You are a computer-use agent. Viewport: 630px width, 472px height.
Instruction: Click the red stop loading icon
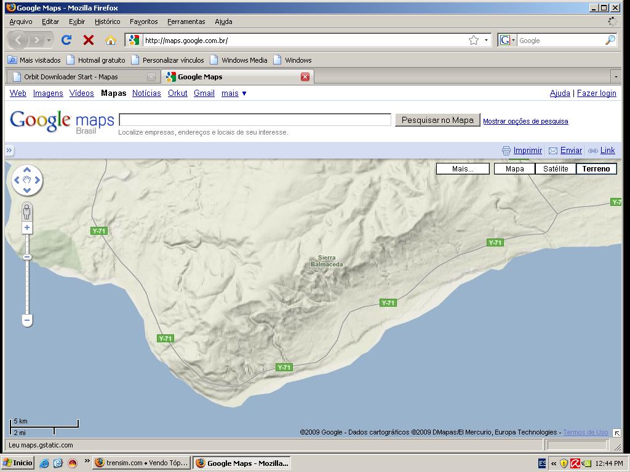[89, 41]
